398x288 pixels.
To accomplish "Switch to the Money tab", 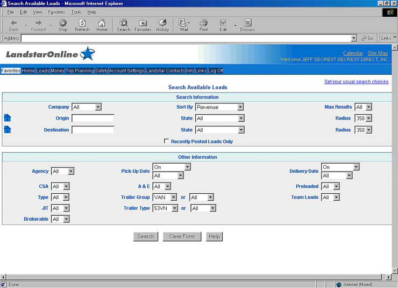I will (58, 71).
